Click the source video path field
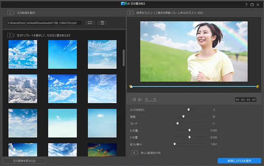This screenshot has width=264, height=166. (x=45, y=23)
